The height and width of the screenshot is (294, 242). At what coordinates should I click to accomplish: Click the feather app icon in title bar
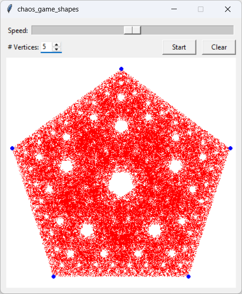pos(9,9)
